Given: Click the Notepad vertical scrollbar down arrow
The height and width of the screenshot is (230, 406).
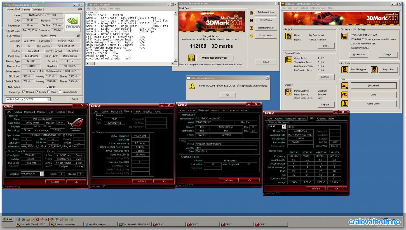Looking at the screenshot, I should (x=176, y=60).
